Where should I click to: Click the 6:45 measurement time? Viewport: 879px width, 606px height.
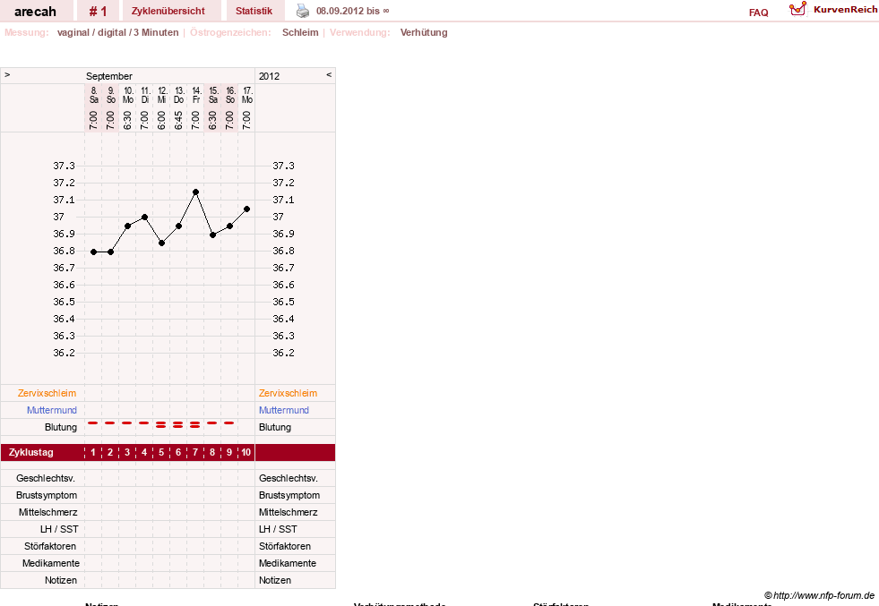178,120
